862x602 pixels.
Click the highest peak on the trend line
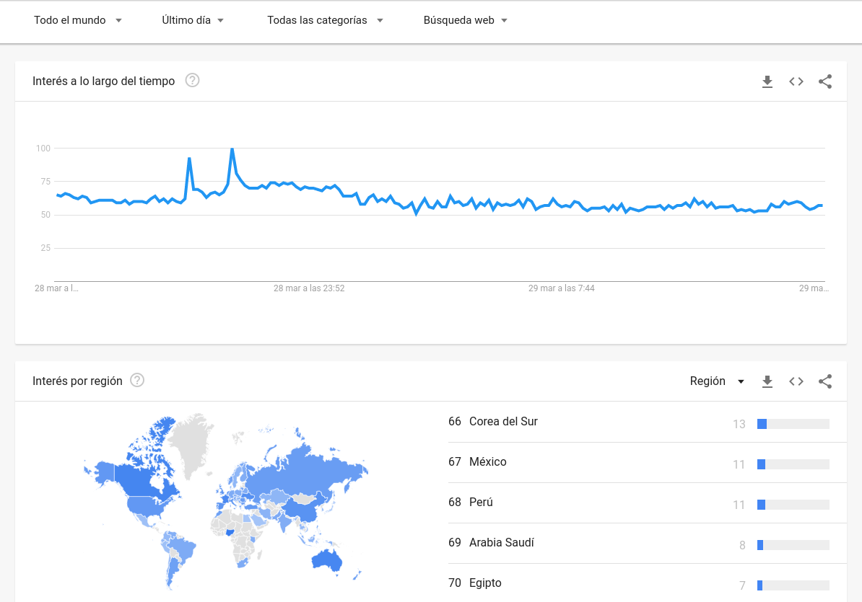[x=232, y=149]
